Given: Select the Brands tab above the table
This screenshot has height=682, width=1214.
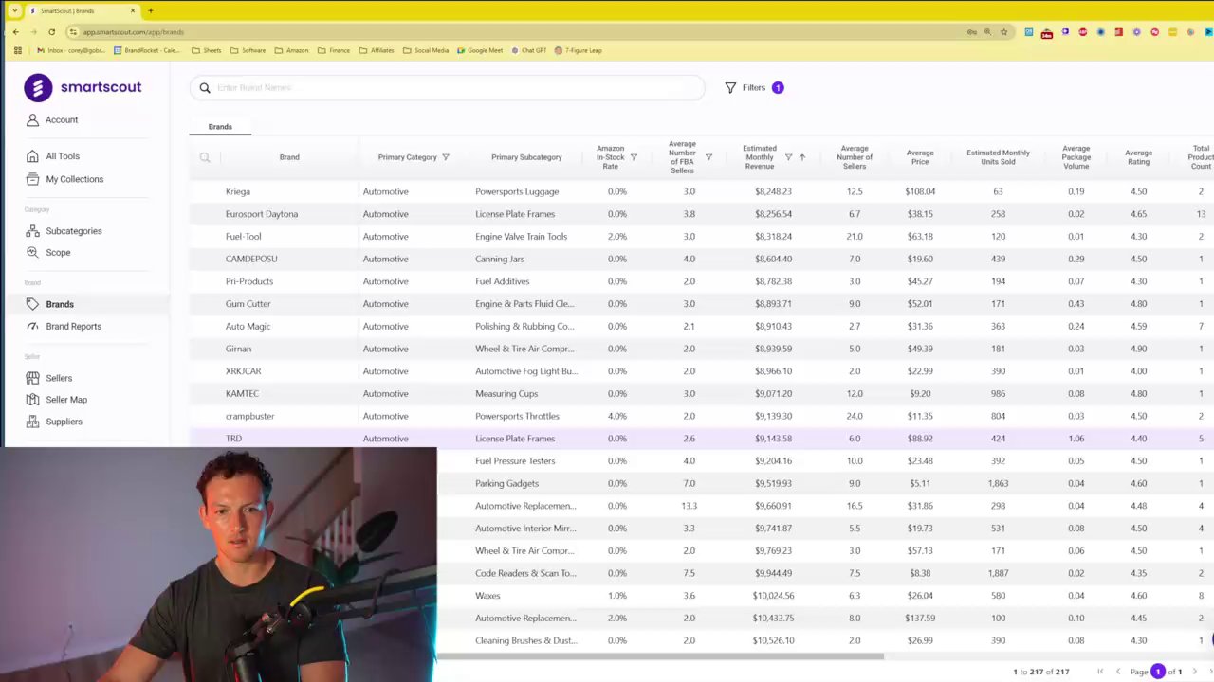Looking at the screenshot, I should click(220, 127).
